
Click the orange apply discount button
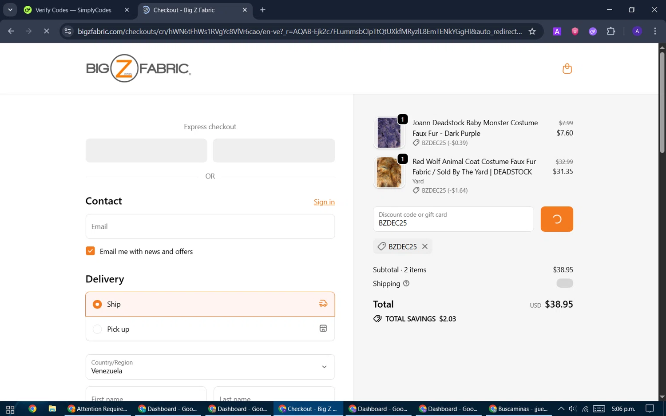(x=557, y=219)
